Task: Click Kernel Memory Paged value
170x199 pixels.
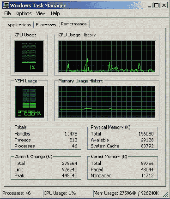Action: (147, 170)
